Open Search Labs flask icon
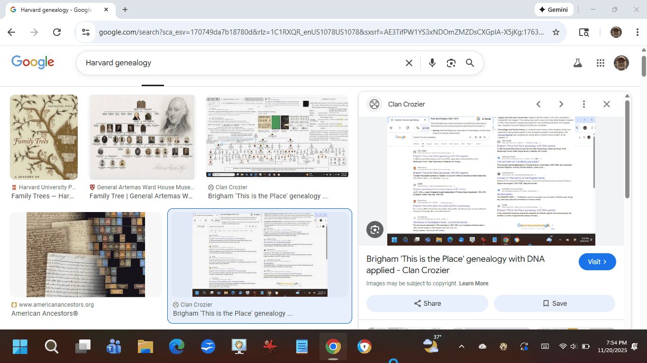Viewport: 647px width, 363px height. point(577,63)
